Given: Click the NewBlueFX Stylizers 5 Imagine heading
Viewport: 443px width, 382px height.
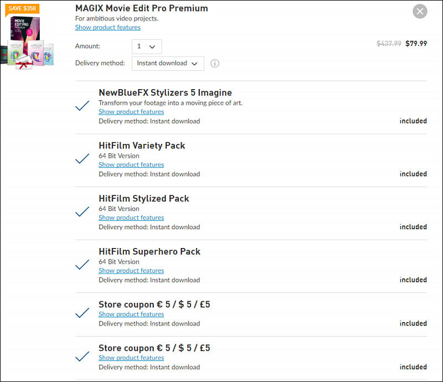Looking at the screenshot, I should coord(165,92).
